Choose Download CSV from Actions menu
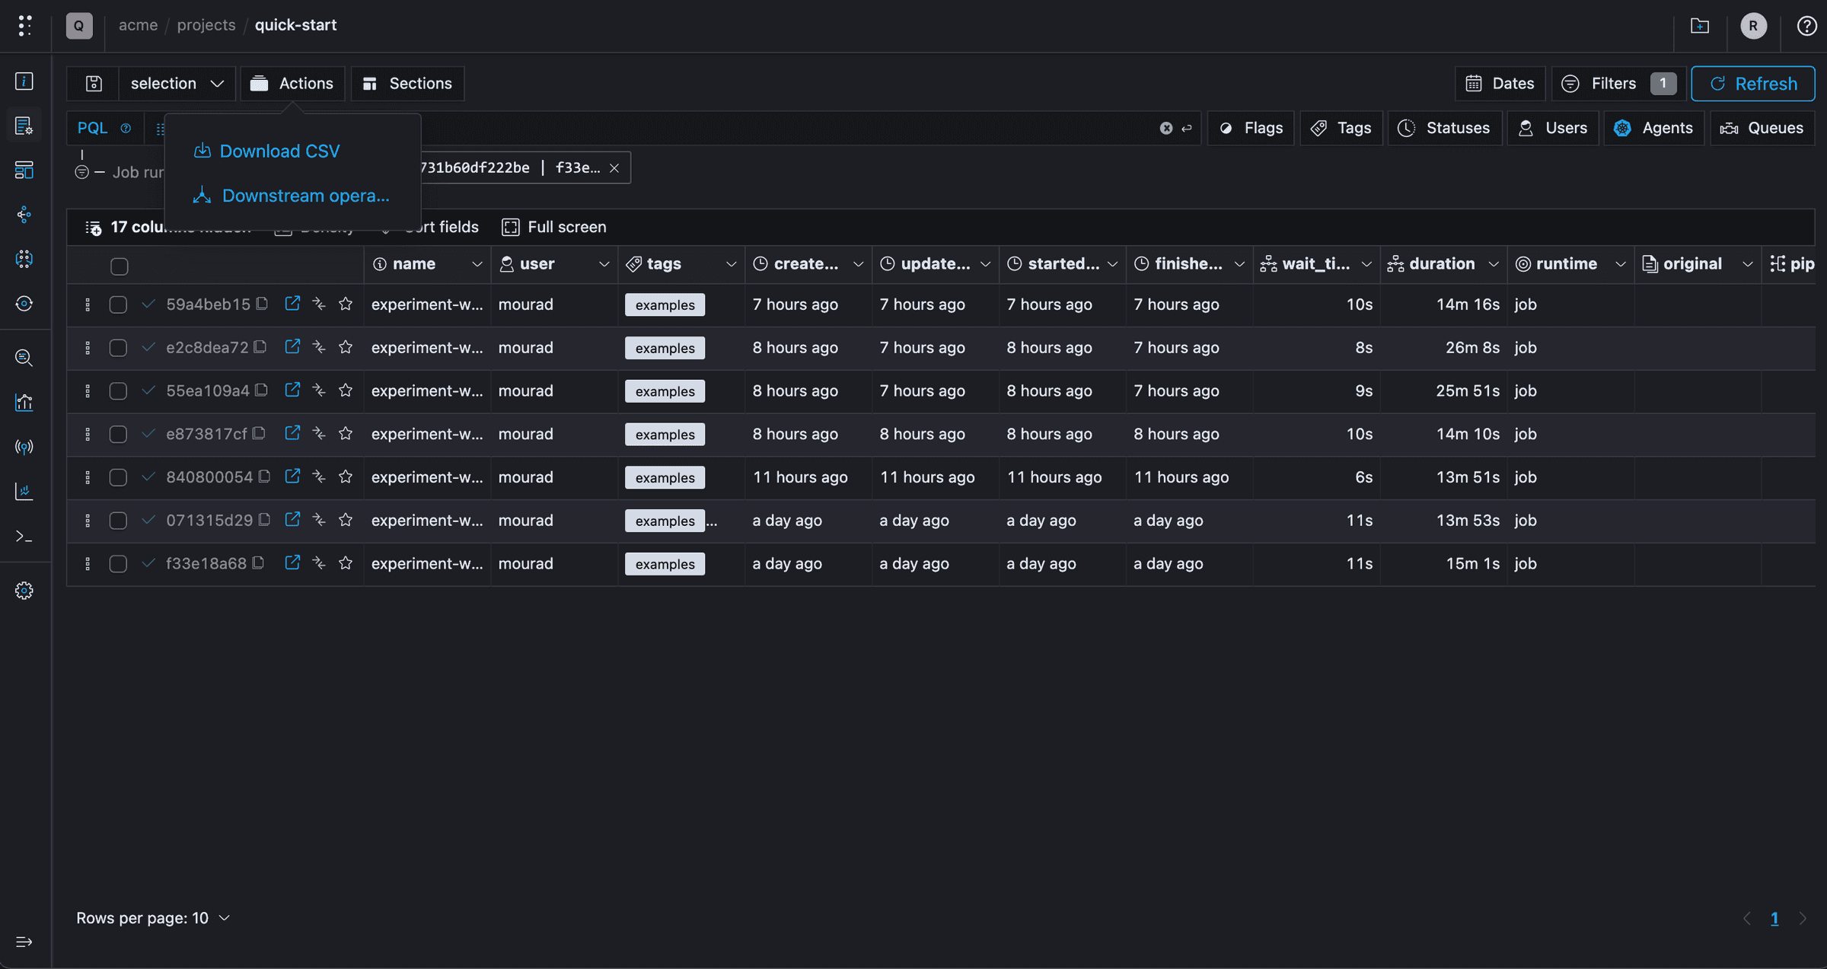The image size is (1827, 969). point(279,151)
